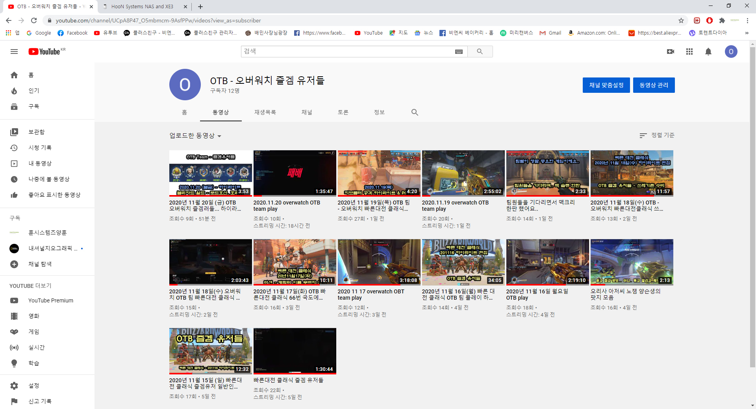Expand the 업로드한 동영상 dropdown

[195, 136]
